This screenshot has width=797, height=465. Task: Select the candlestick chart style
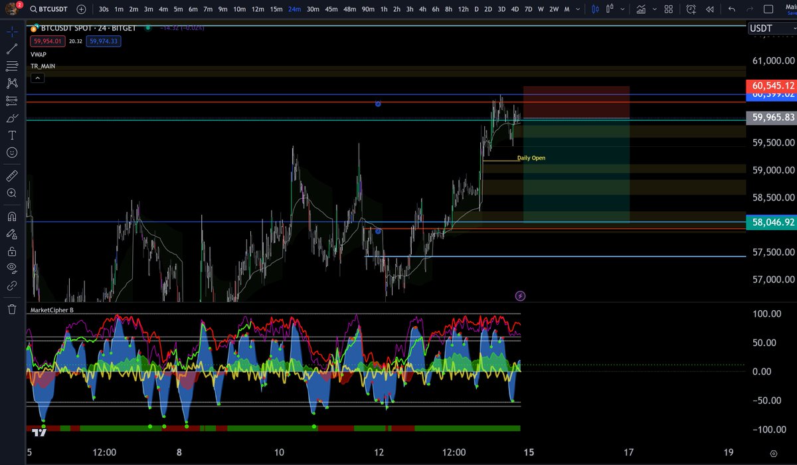595,9
